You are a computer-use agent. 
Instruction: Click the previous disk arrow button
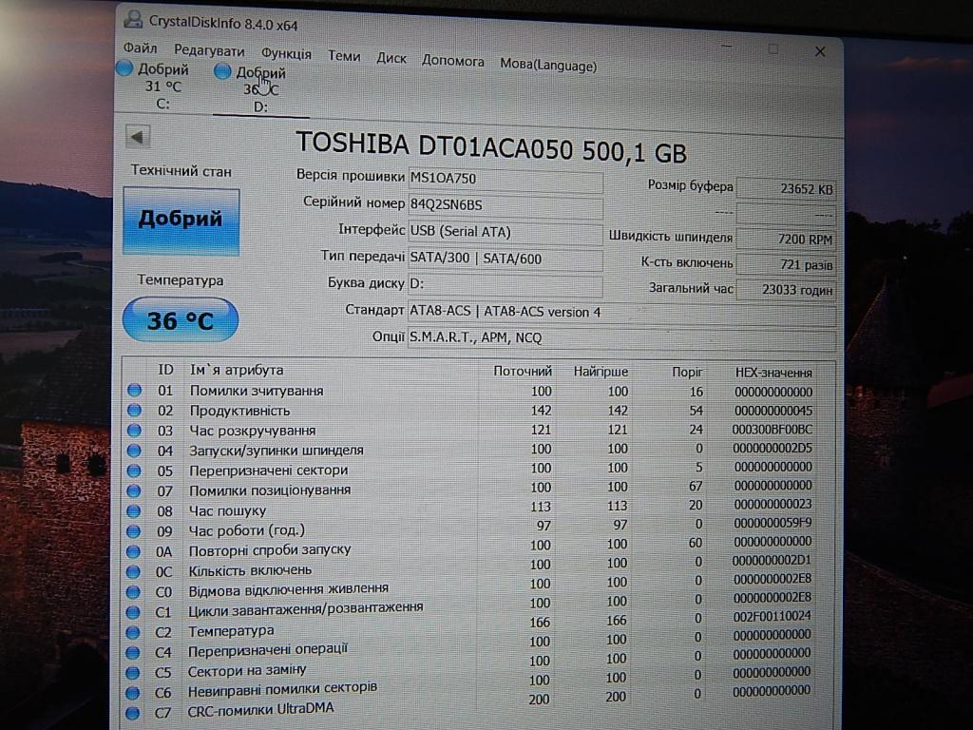[139, 137]
